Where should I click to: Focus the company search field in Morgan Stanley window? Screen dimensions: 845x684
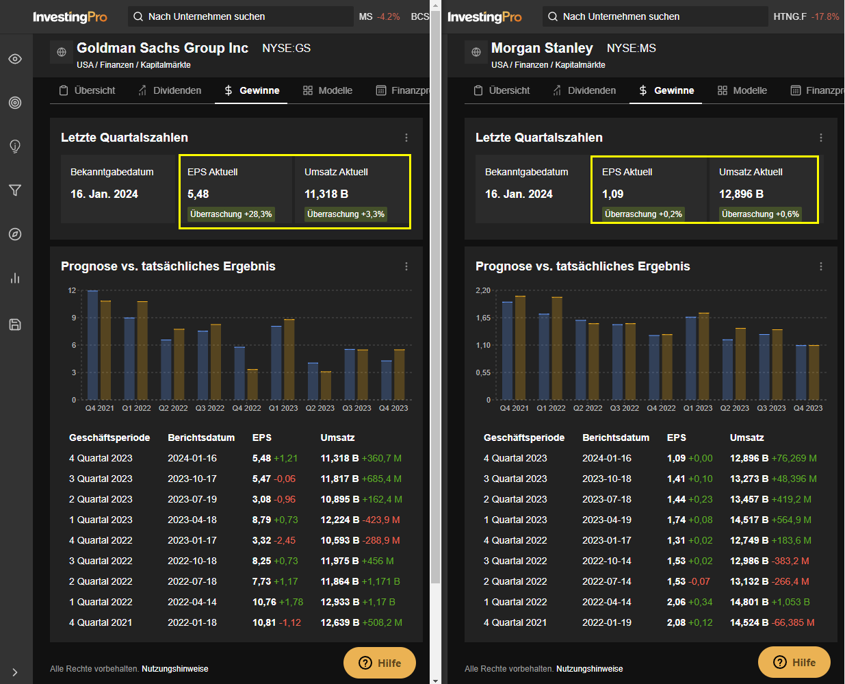tap(655, 16)
